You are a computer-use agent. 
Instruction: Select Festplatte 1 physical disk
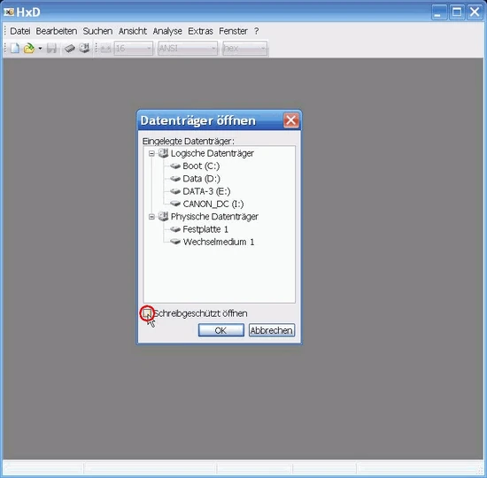(x=205, y=229)
